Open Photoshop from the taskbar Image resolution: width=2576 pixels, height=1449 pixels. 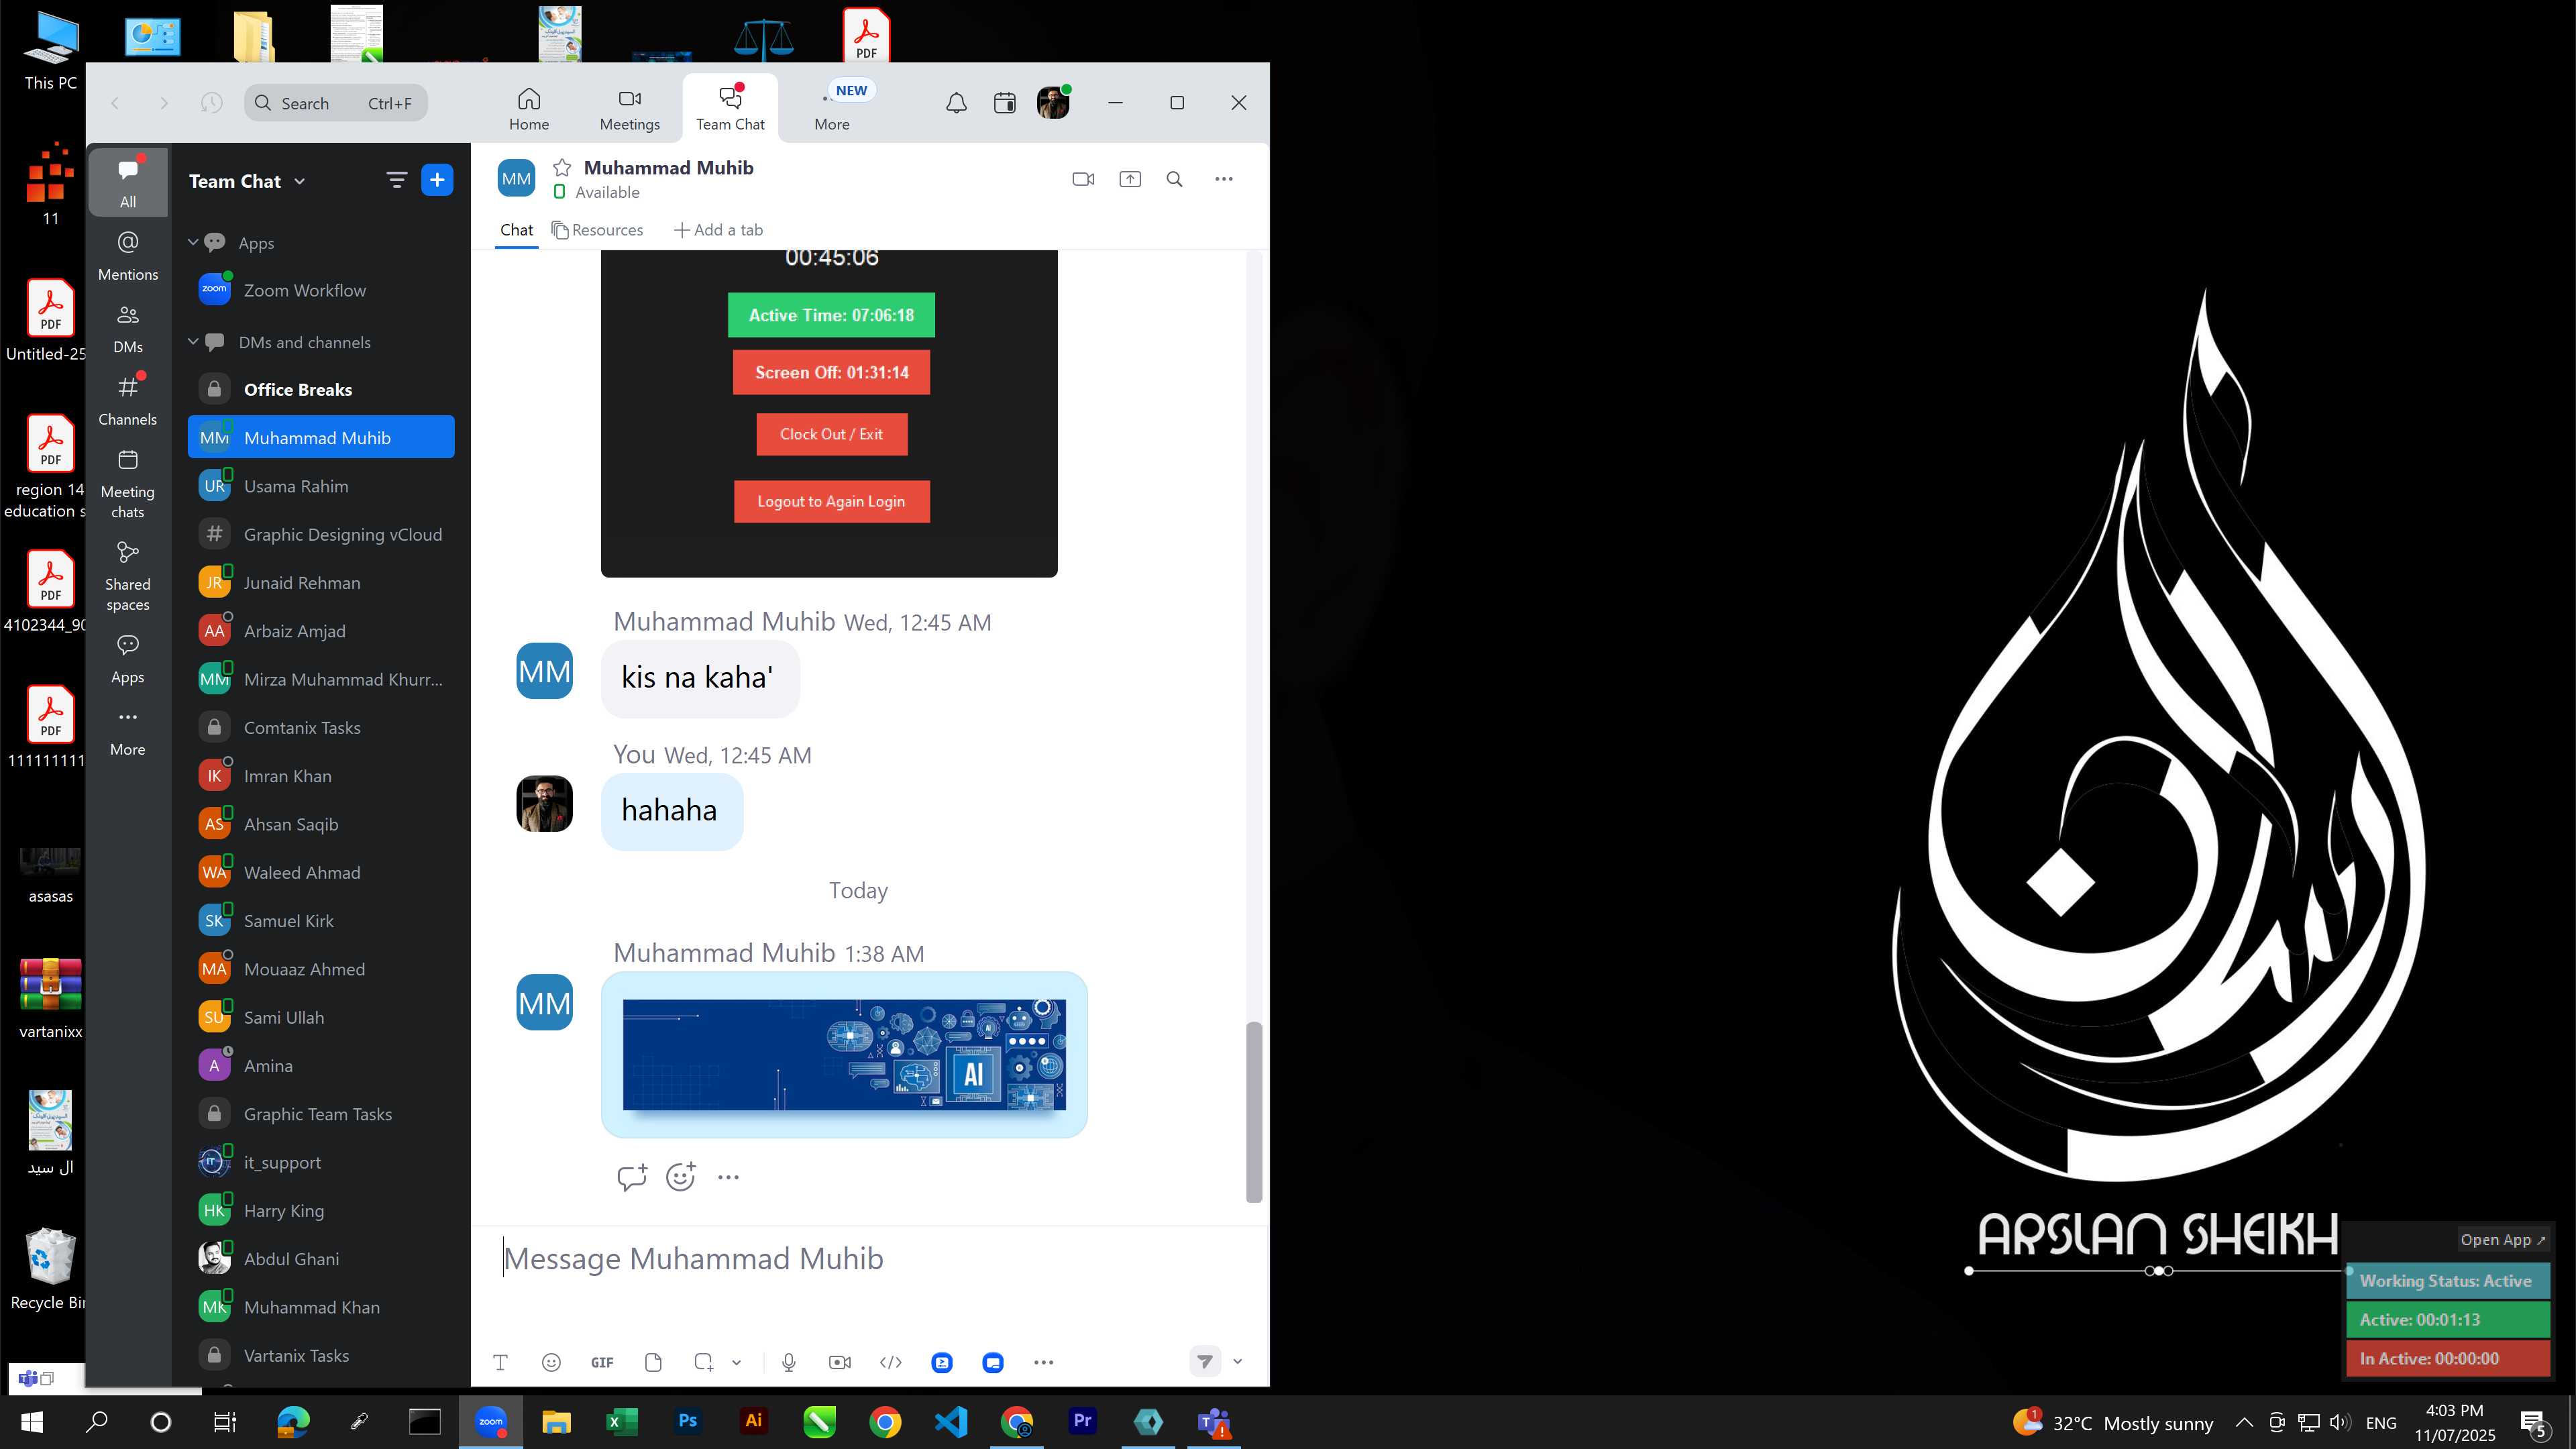pyautogui.click(x=688, y=1421)
